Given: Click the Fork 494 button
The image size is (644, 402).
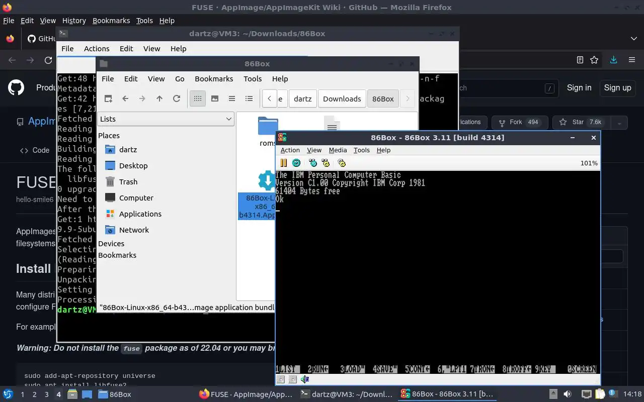Looking at the screenshot, I should pos(519,122).
